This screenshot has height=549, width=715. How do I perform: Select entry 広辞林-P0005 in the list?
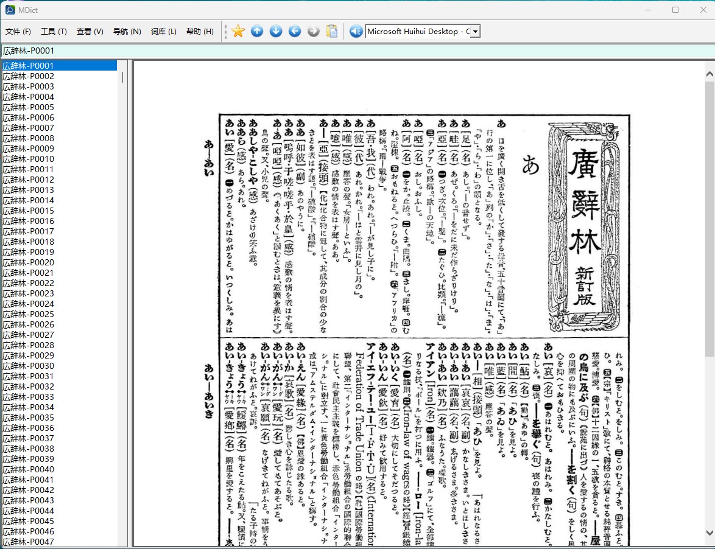pyautogui.click(x=59, y=107)
